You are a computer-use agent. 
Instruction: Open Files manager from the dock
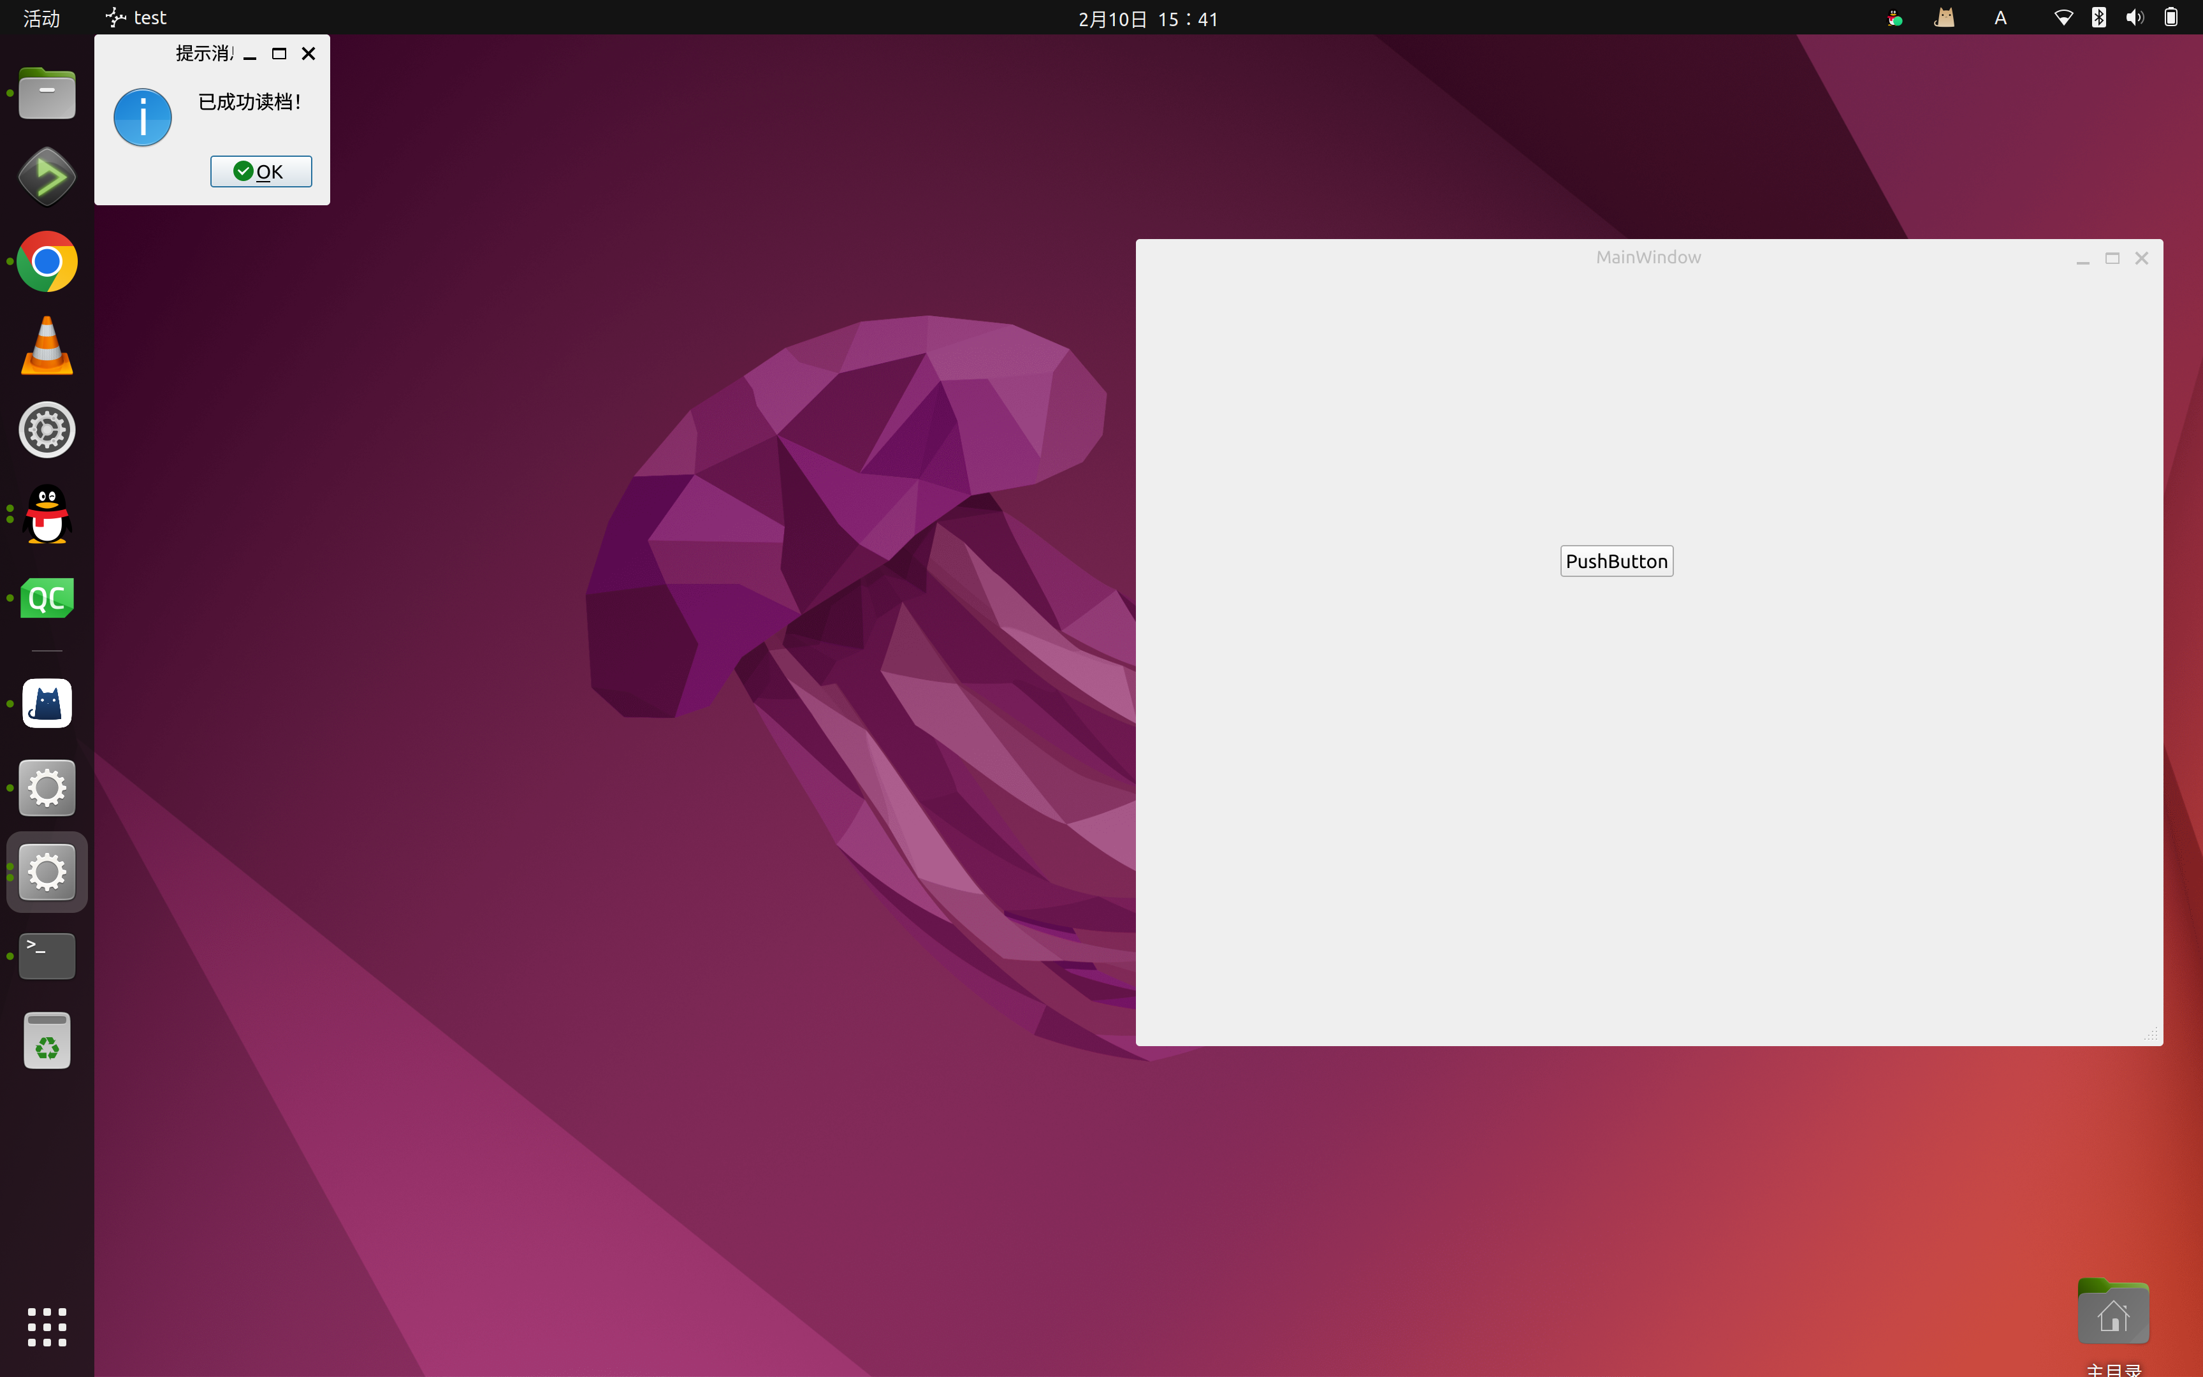[x=47, y=93]
